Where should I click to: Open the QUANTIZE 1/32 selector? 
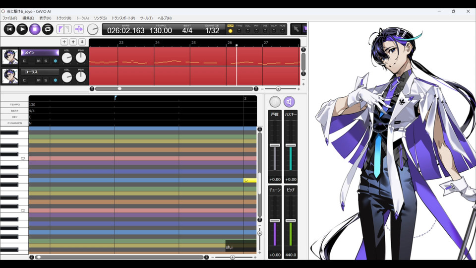(x=212, y=29)
